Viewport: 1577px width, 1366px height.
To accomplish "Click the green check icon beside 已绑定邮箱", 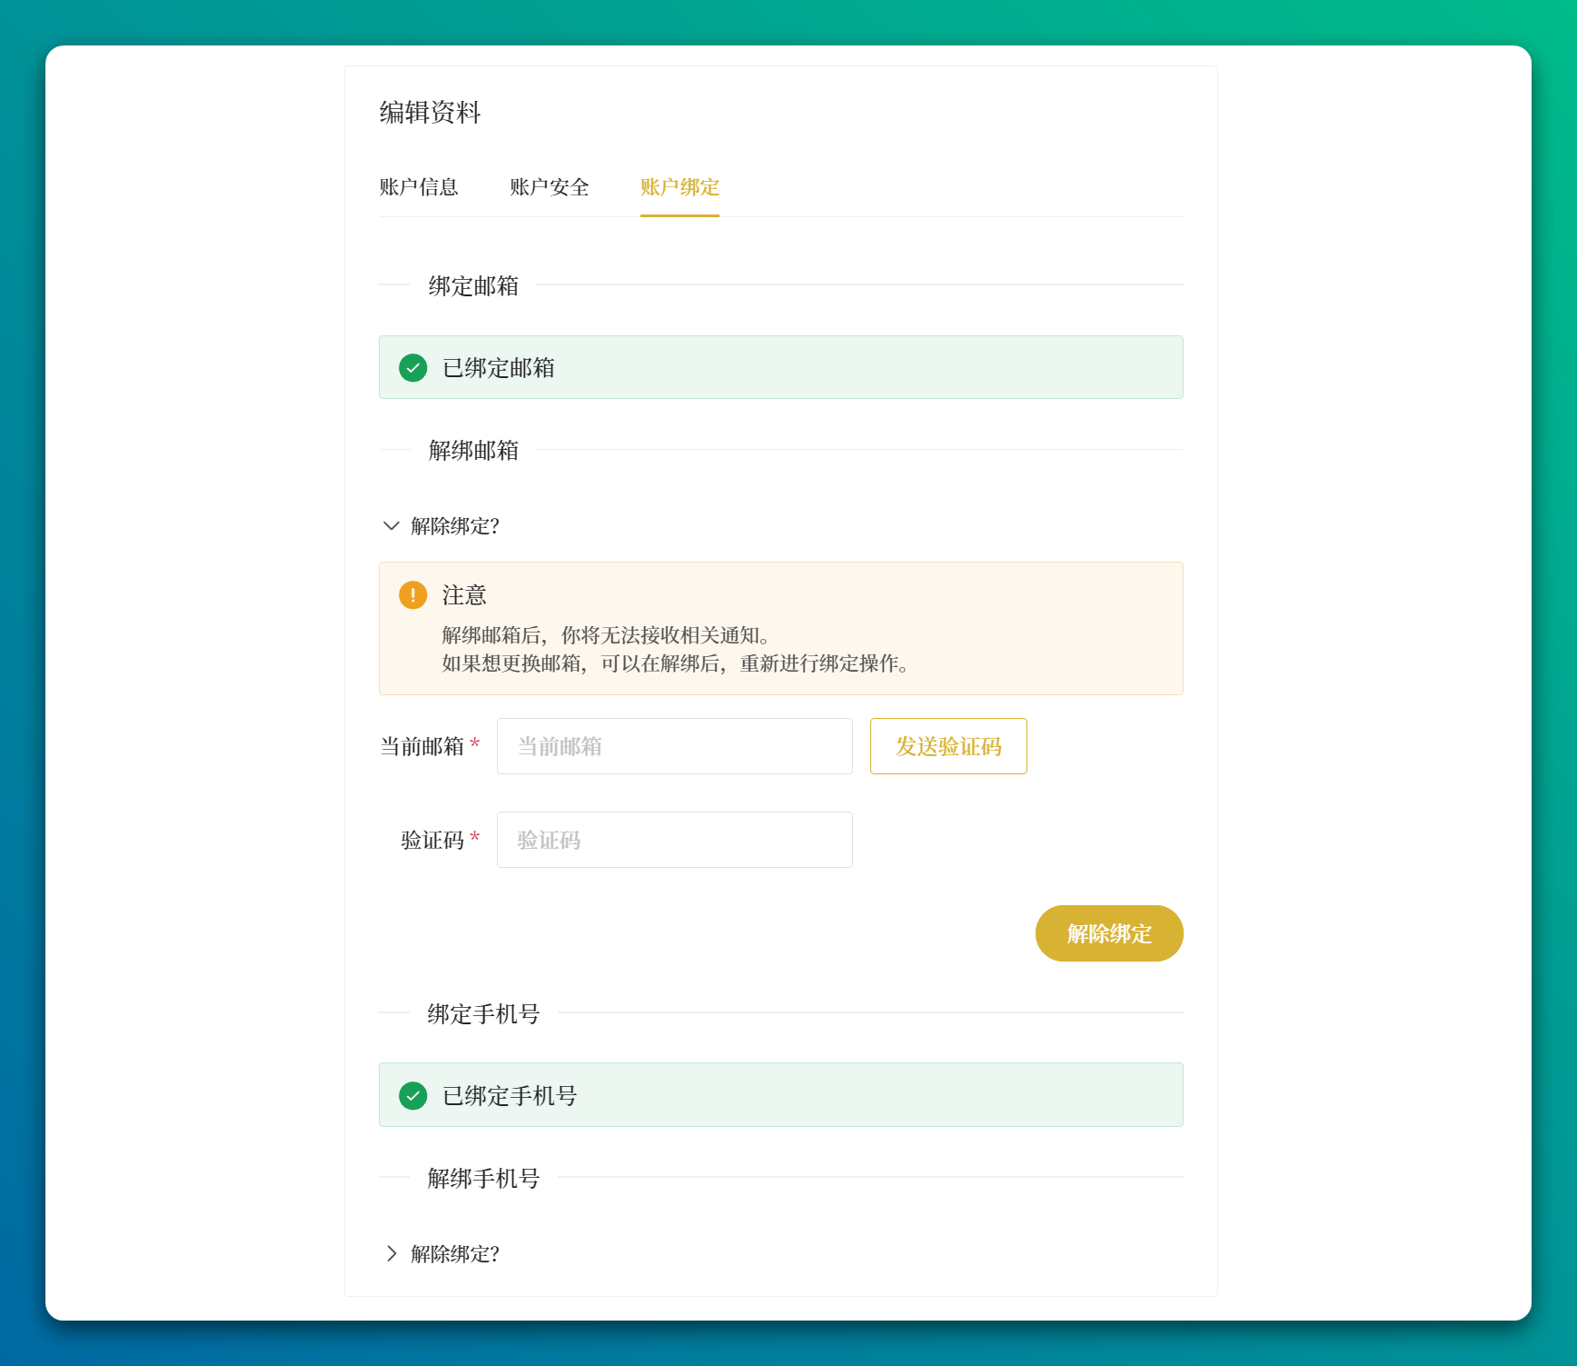I will click(413, 368).
